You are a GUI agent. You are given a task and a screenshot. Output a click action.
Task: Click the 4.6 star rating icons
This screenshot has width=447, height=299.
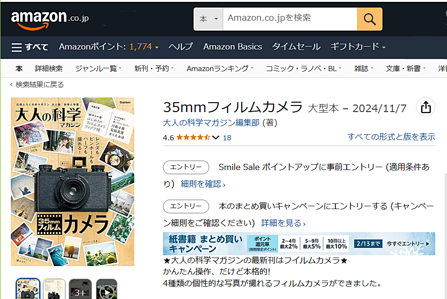pos(193,137)
